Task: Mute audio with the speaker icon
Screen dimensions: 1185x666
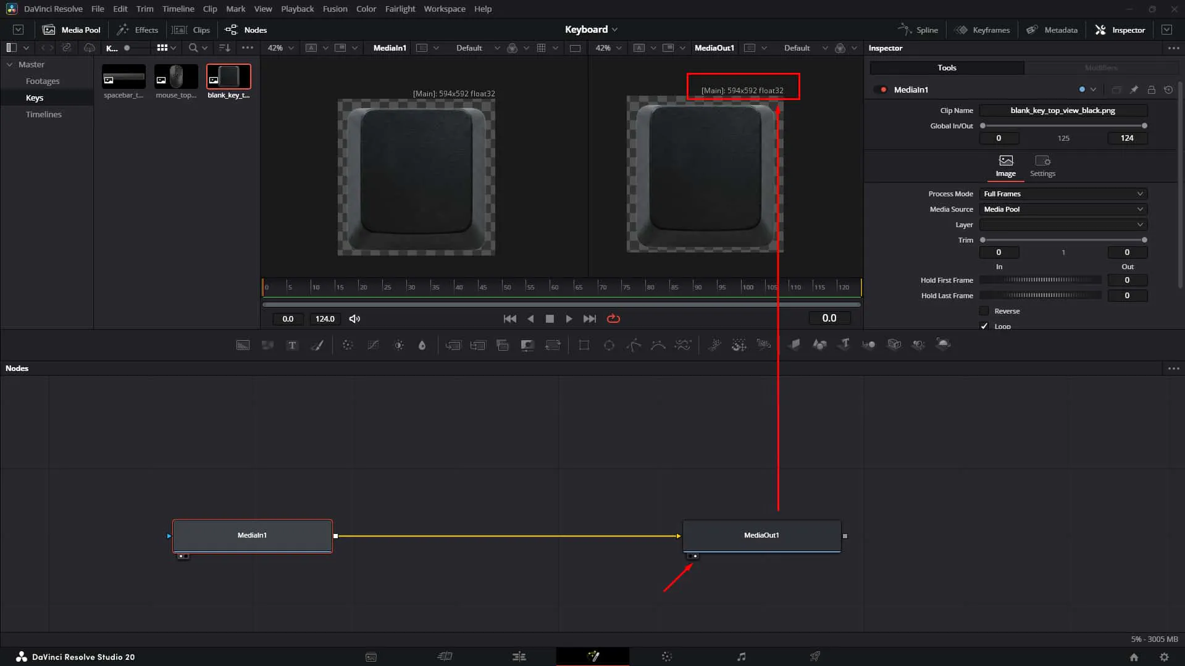Action: (x=354, y=318)
